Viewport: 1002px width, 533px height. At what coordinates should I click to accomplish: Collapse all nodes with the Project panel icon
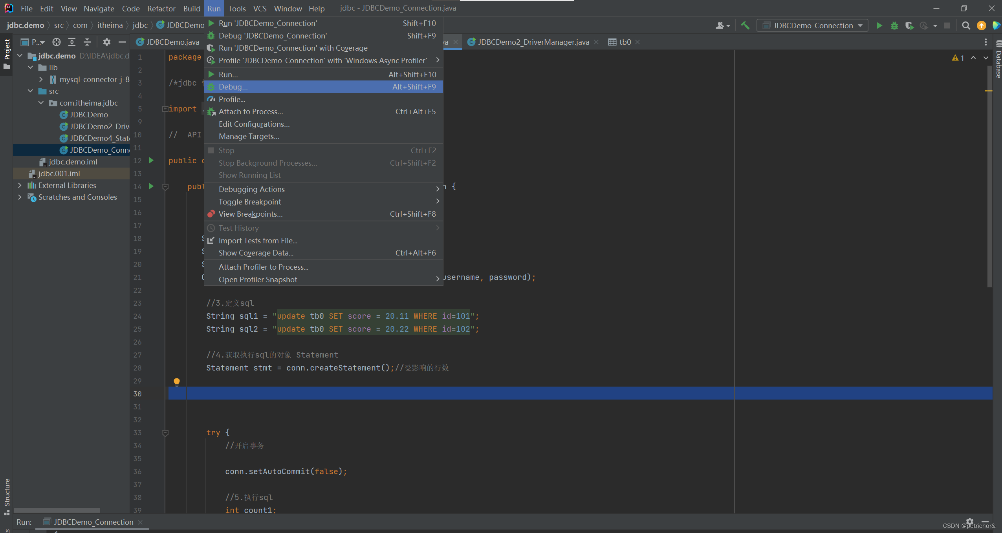(87, 42)
